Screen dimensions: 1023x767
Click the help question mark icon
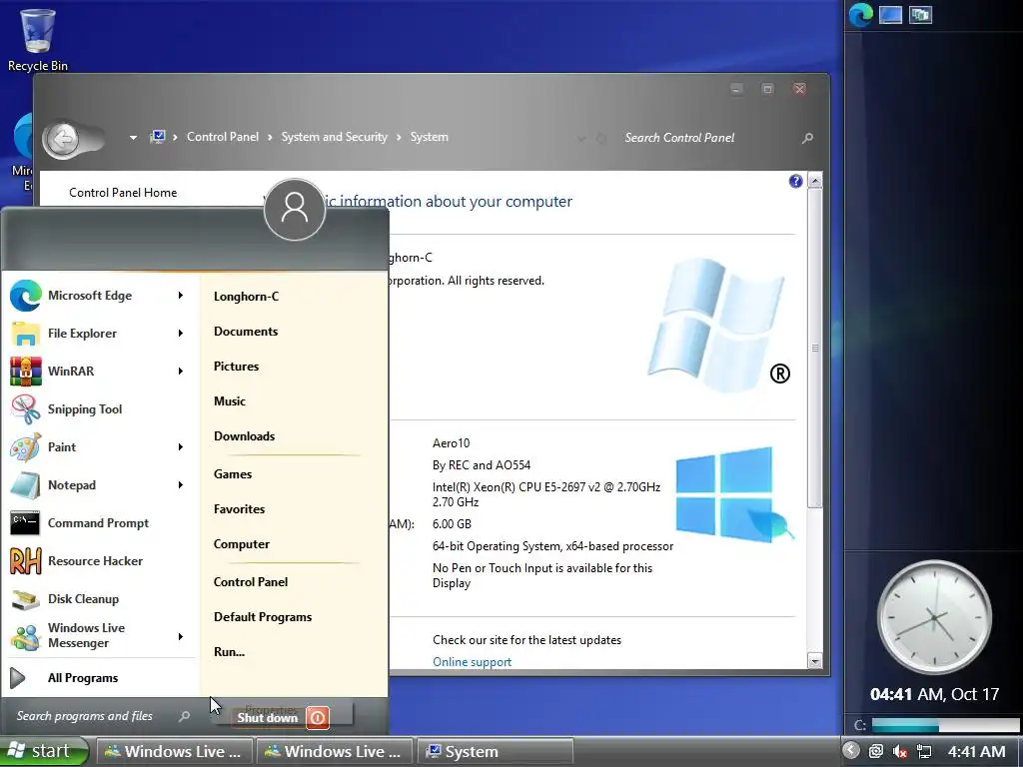point(795,182)
